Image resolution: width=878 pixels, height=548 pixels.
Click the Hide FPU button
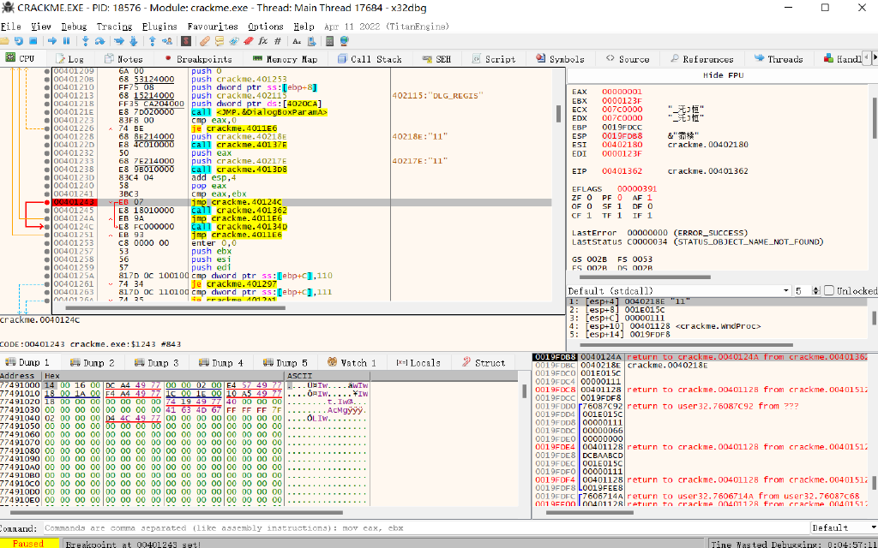tap(725, 76)
